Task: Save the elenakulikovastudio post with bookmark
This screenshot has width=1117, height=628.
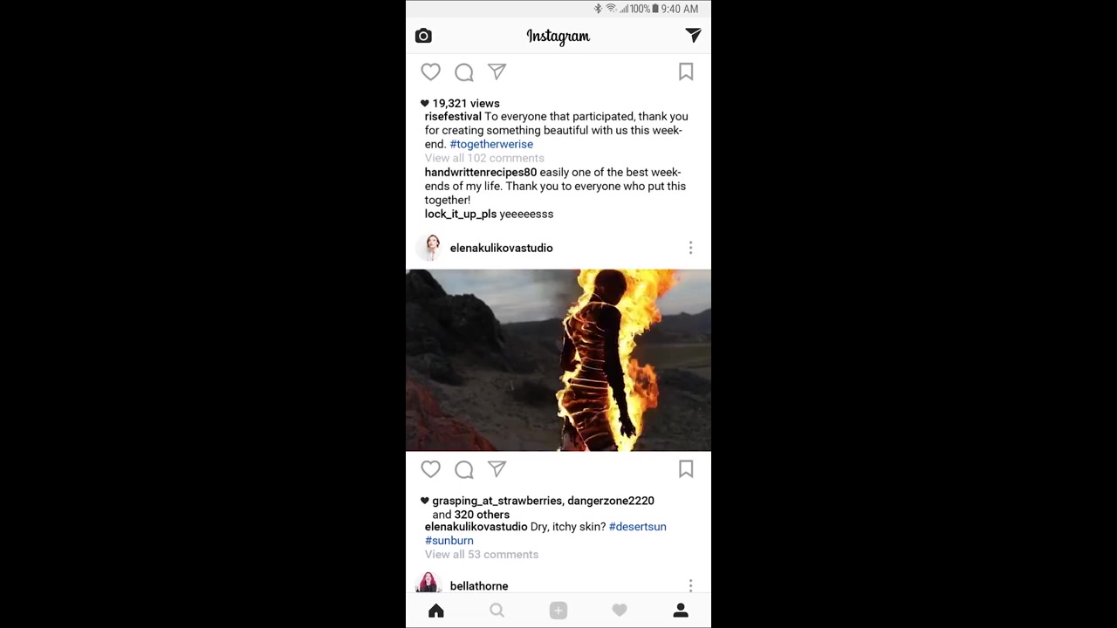Action: 686,469
